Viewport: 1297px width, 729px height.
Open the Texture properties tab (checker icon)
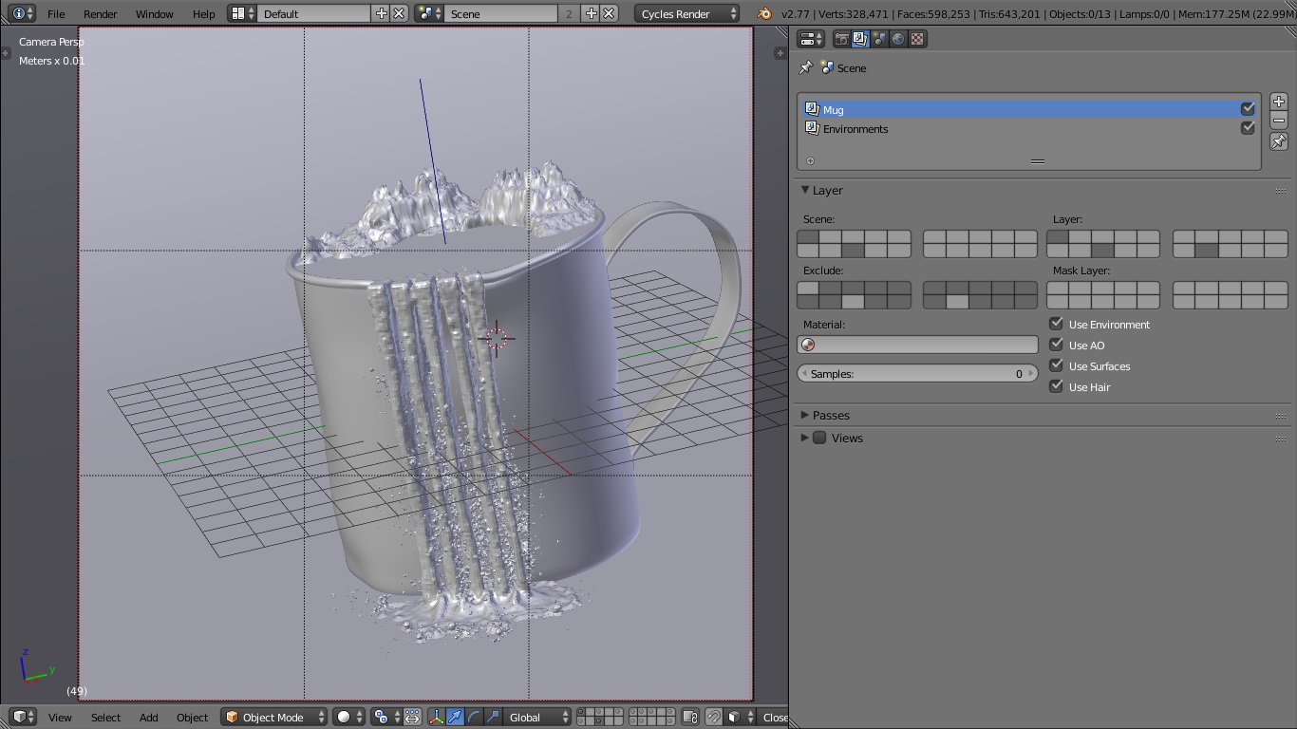917,39
